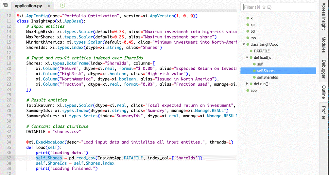Viewport: 329px width, 175px height.
Task: Click the green bullet icon beside xi
Action: (248, 18)
